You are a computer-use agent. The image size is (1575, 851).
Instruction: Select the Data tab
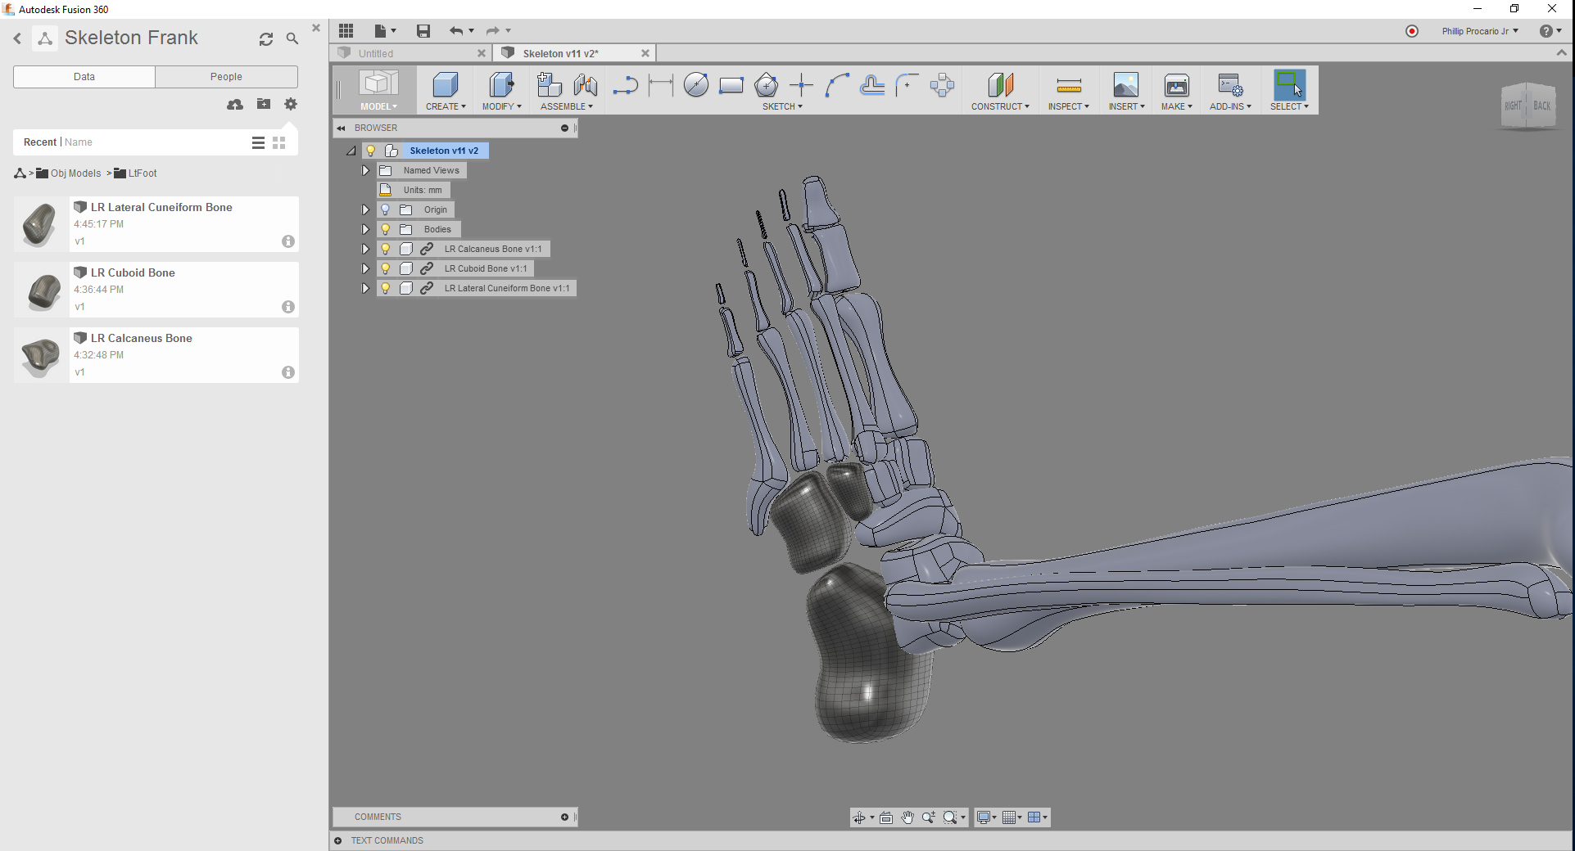(84, 77)
